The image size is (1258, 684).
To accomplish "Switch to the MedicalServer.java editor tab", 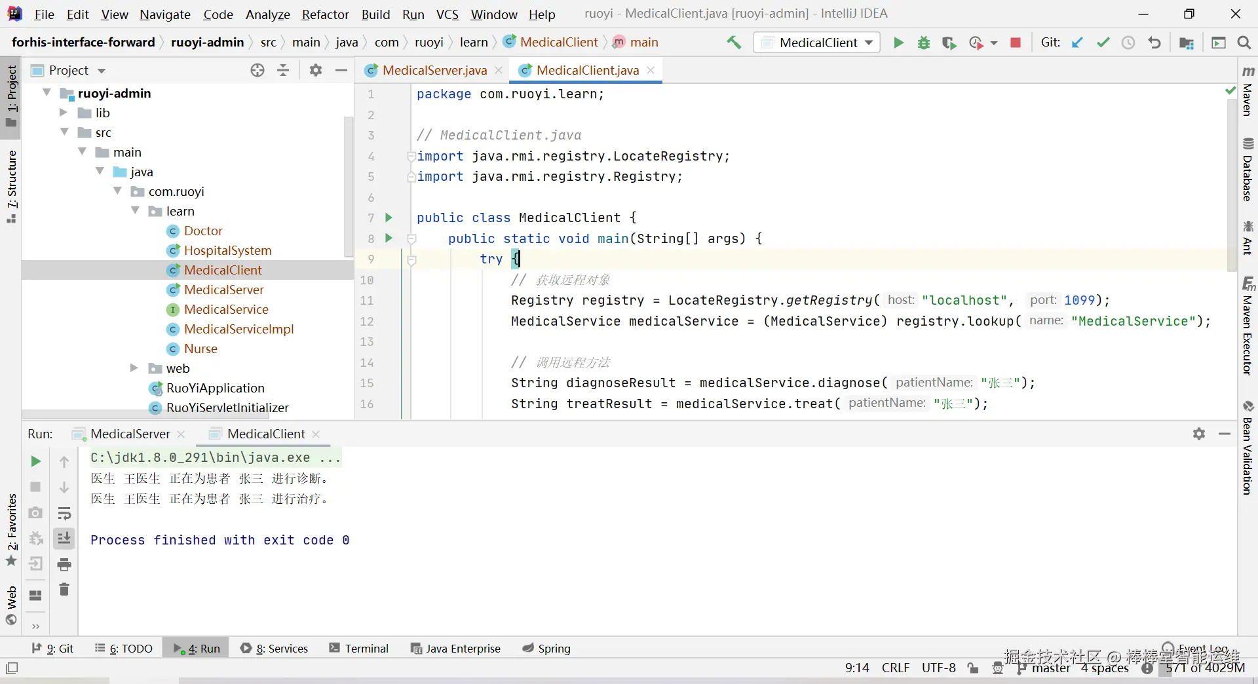I will 434,70.
